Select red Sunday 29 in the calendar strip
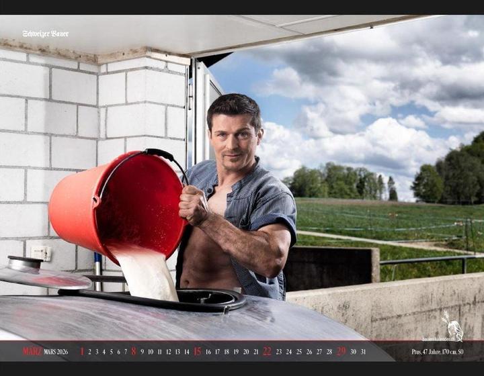This screenshot has width=484, height=376. pos(341,351)
